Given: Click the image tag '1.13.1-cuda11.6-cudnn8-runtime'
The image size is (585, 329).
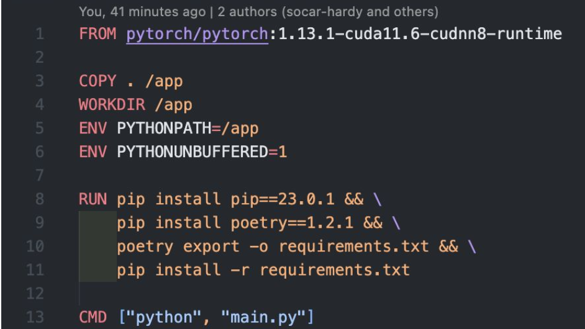Looking at the screenshot, I should [420, 34].
